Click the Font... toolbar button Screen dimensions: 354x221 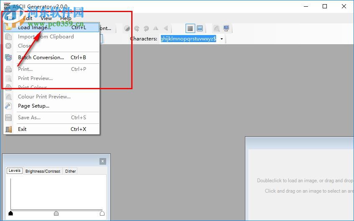point(106,28)
